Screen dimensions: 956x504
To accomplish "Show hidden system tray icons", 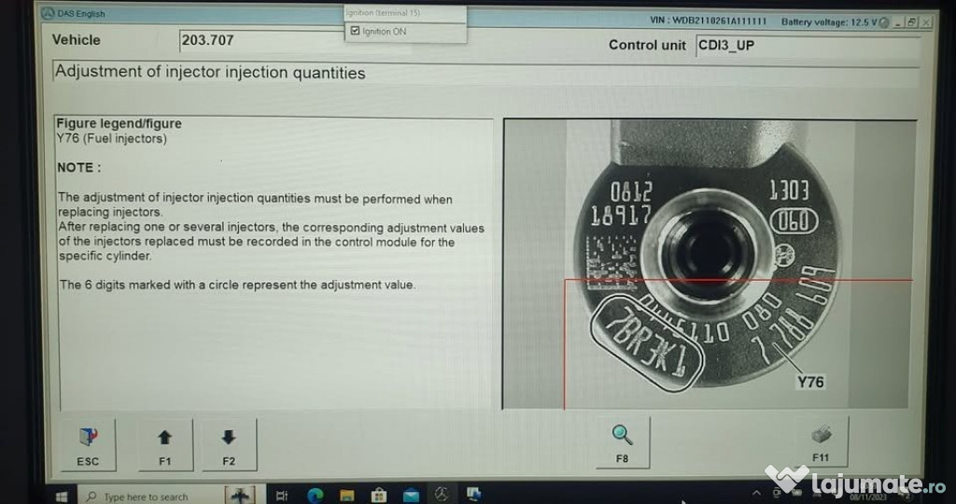I will click(756, 494).
